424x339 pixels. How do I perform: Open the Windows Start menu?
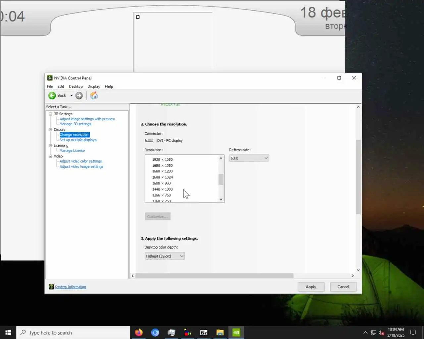pos(8,333)
